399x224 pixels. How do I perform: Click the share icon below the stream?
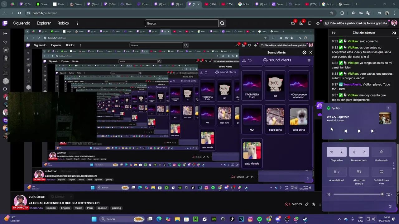[313, 204]
